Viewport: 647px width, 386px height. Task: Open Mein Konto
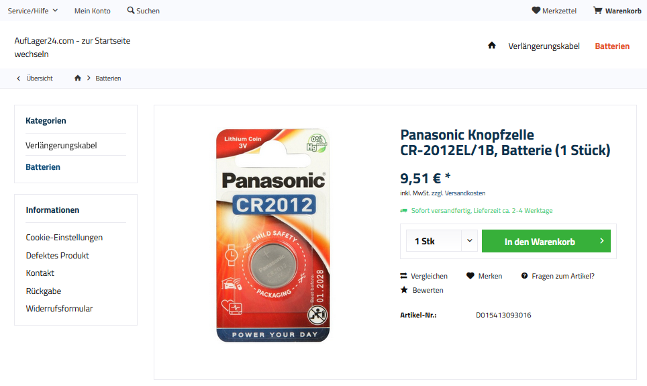pos(93,11)
